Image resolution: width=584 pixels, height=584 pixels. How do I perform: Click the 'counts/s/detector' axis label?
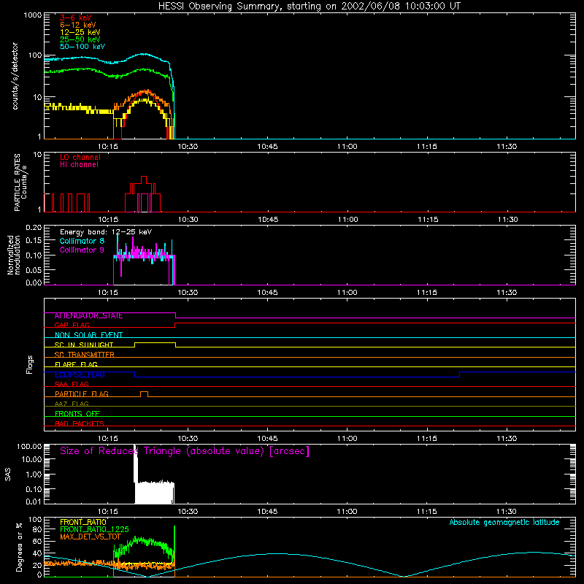pos(15,76)
